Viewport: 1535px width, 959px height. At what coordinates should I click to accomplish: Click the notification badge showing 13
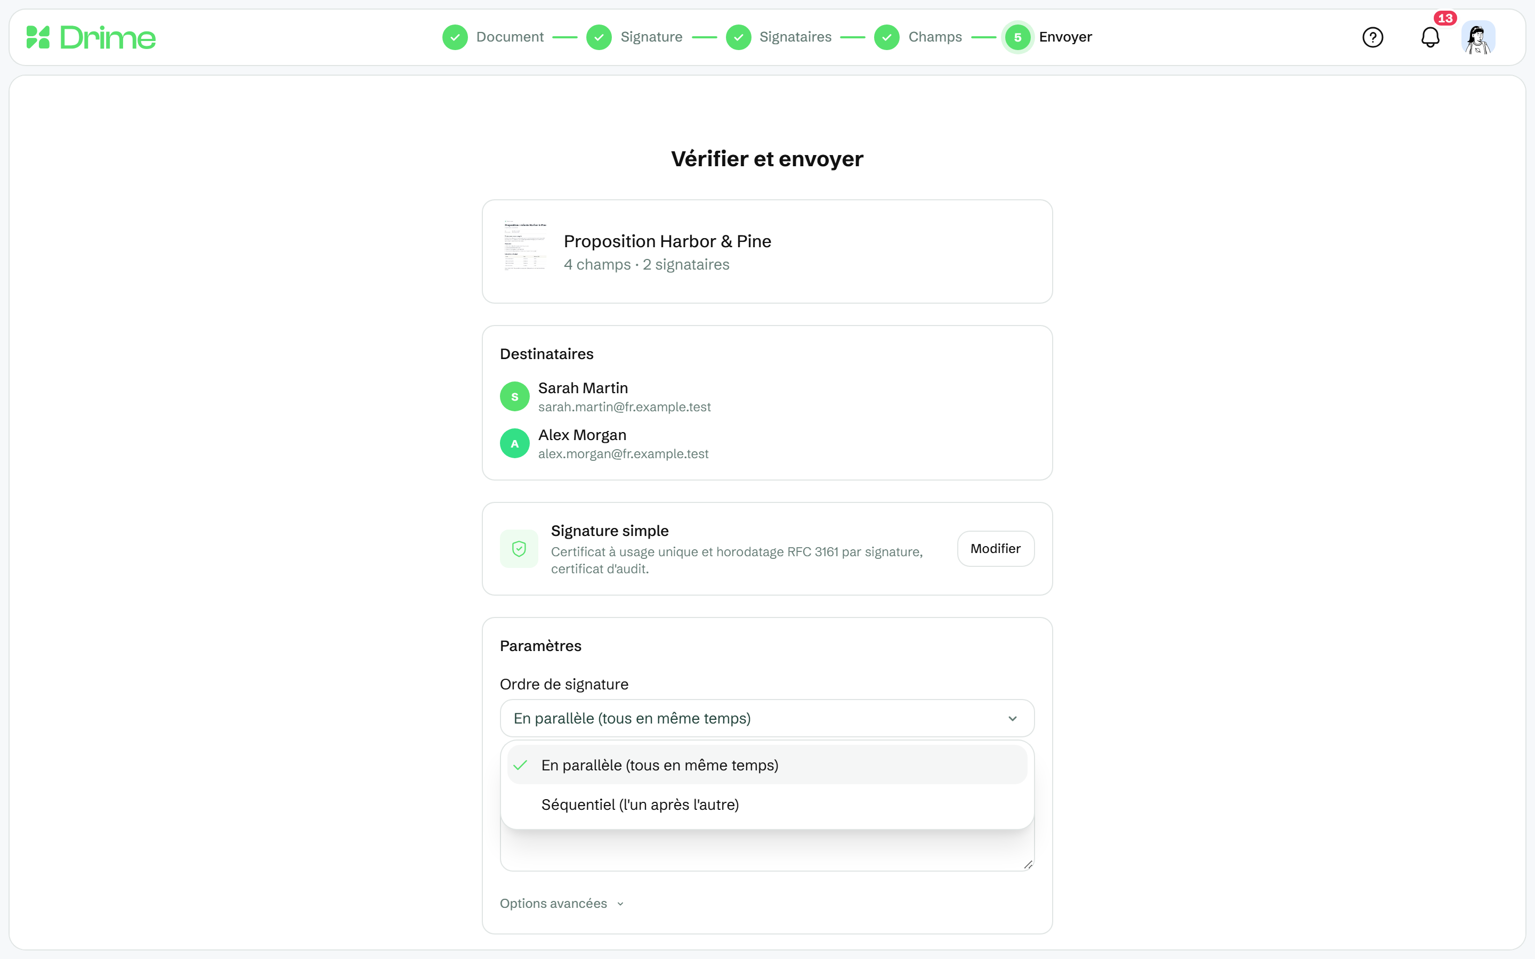tap(1445, 19)
